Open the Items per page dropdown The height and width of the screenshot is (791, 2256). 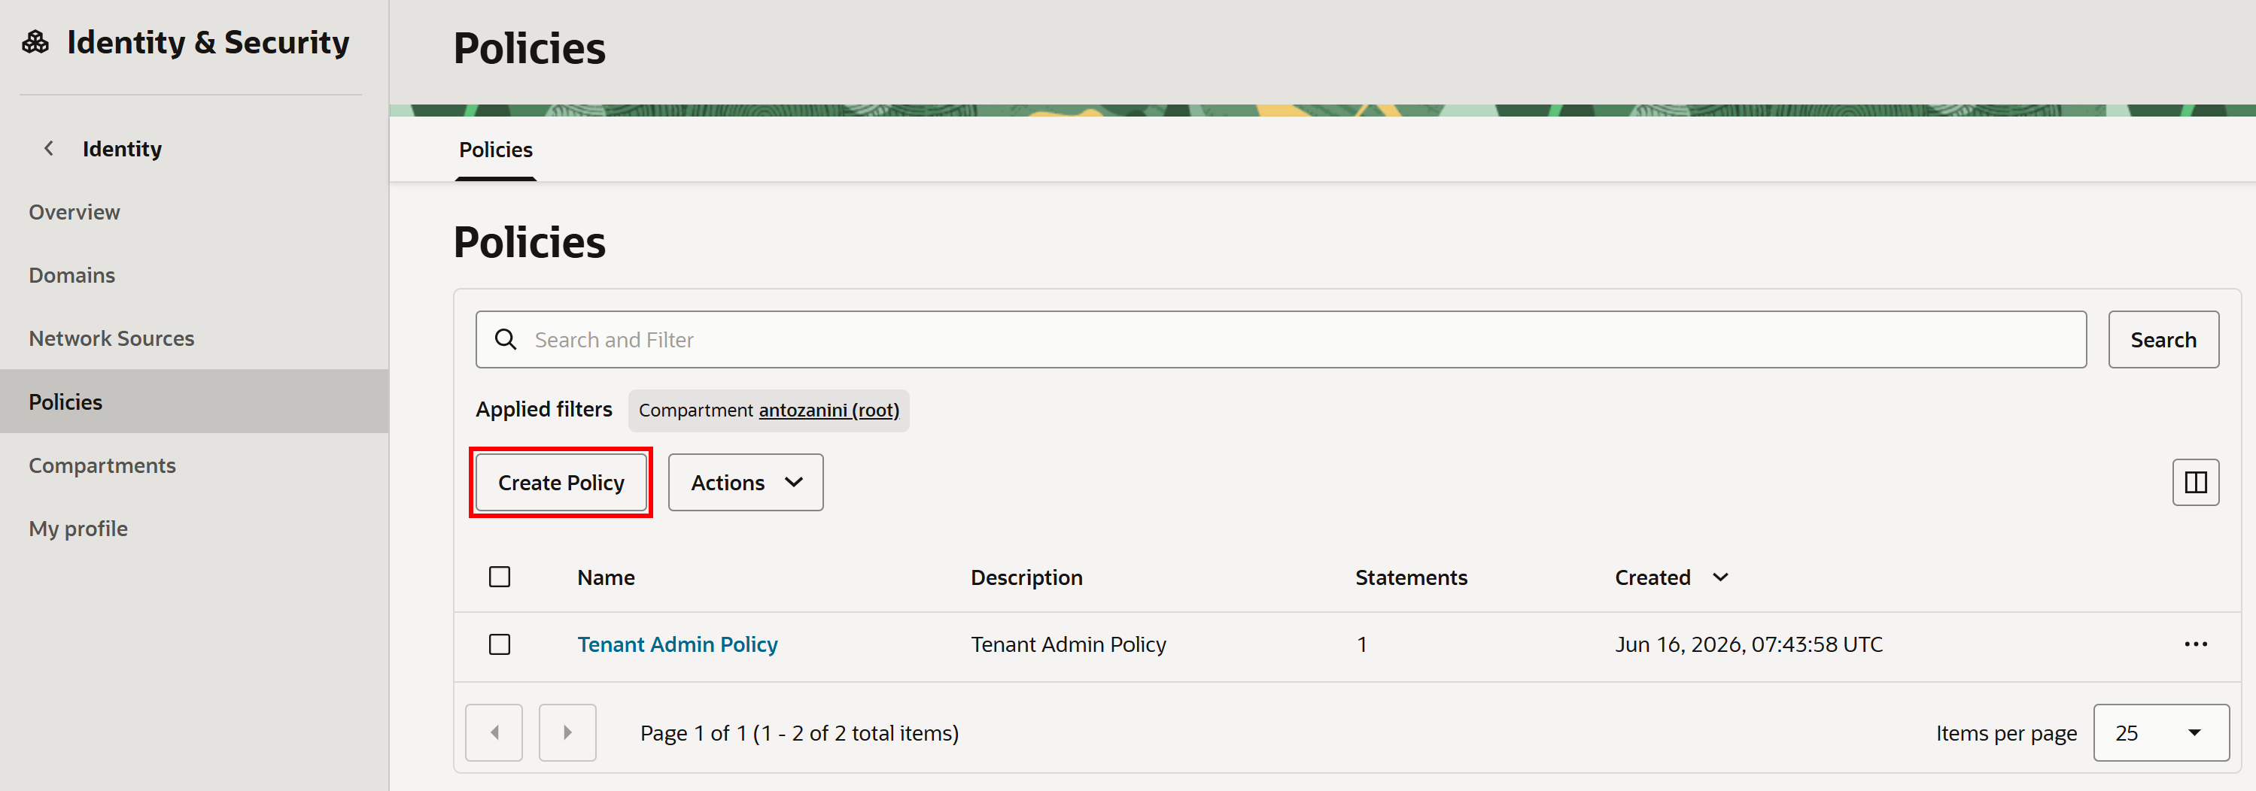pyautogui.click(x=2160, y=732)
